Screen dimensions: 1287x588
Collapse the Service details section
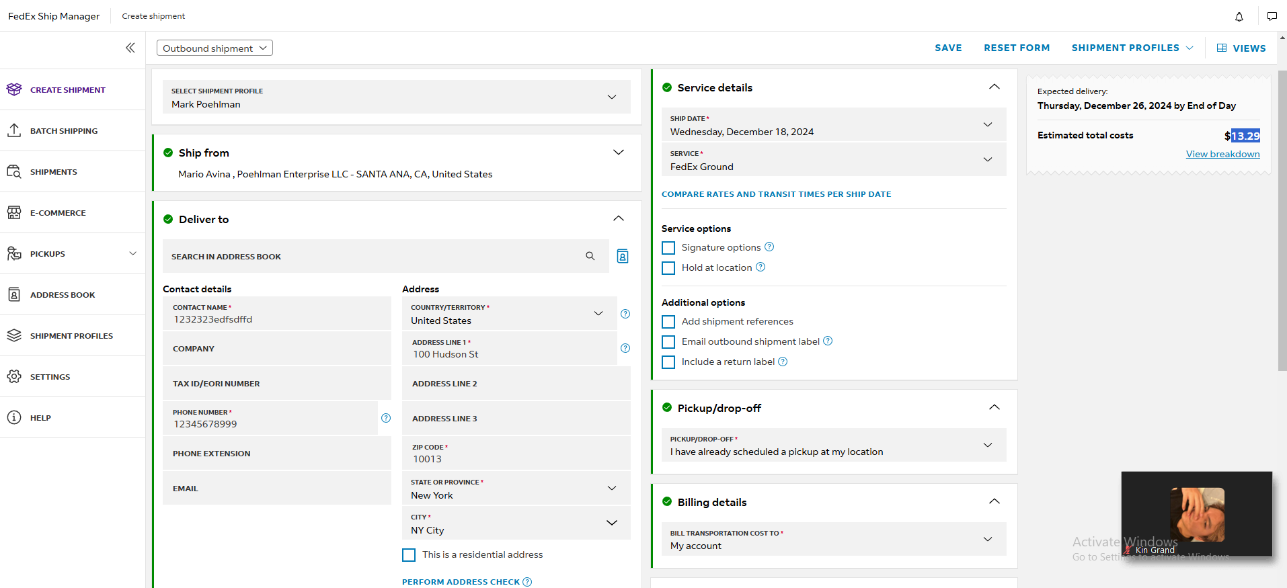994,87
